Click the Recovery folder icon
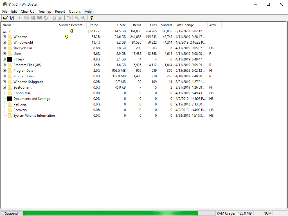 click(x=10, y=110)
